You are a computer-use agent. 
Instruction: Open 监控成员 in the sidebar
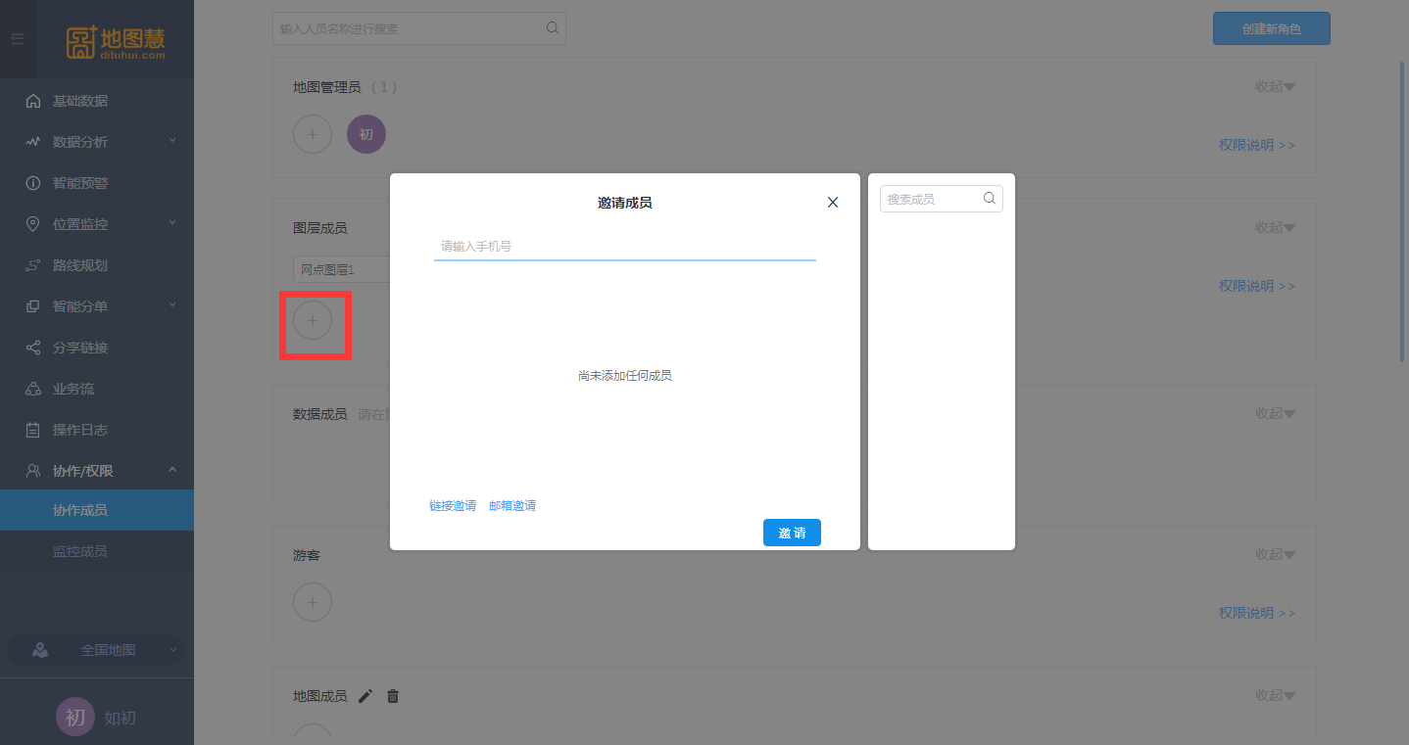(x=80, y=551)
